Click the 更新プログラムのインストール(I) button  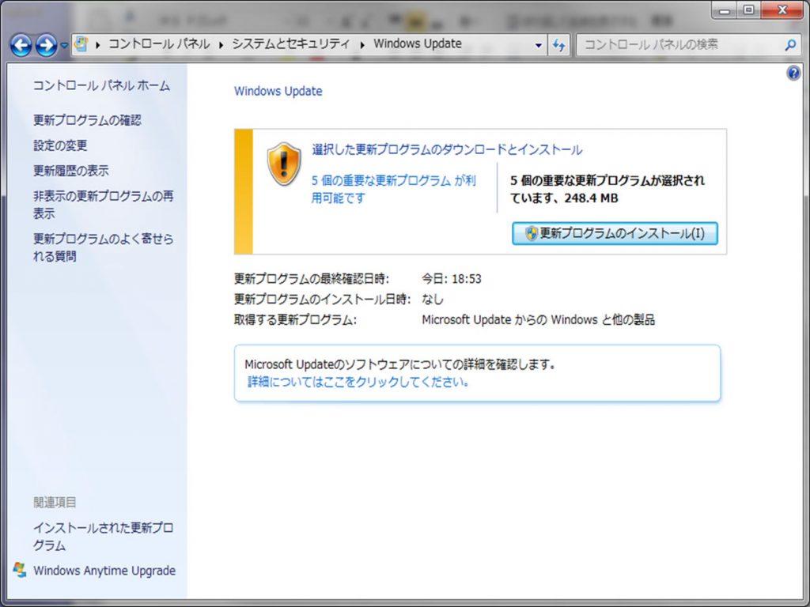pyautogui.click(x=615, y=233)
